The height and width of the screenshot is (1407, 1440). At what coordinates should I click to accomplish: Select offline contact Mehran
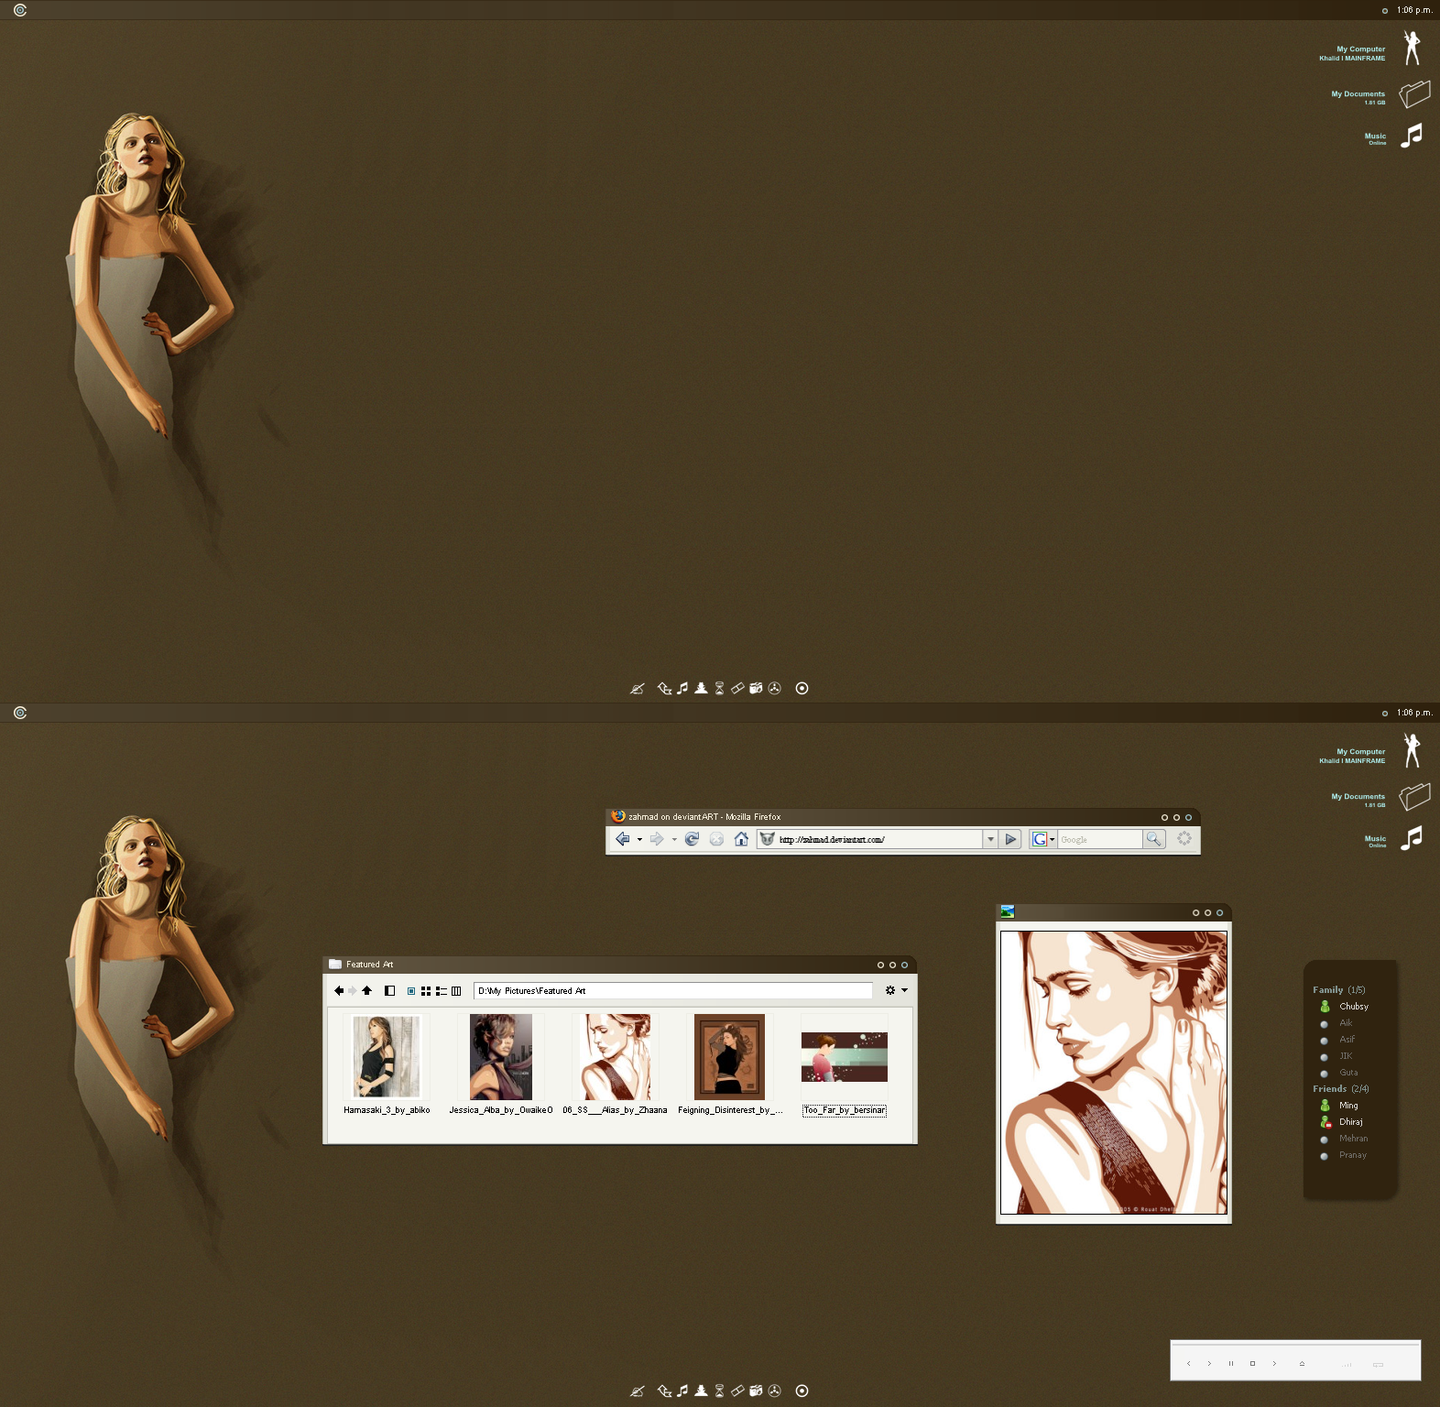pyautogui.click(x=1344, y=1138)
